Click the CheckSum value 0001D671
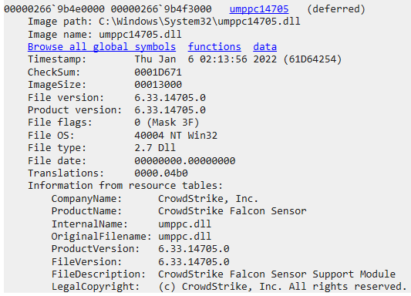The height and width of the screenshot is (296, 411). [158, 72]
